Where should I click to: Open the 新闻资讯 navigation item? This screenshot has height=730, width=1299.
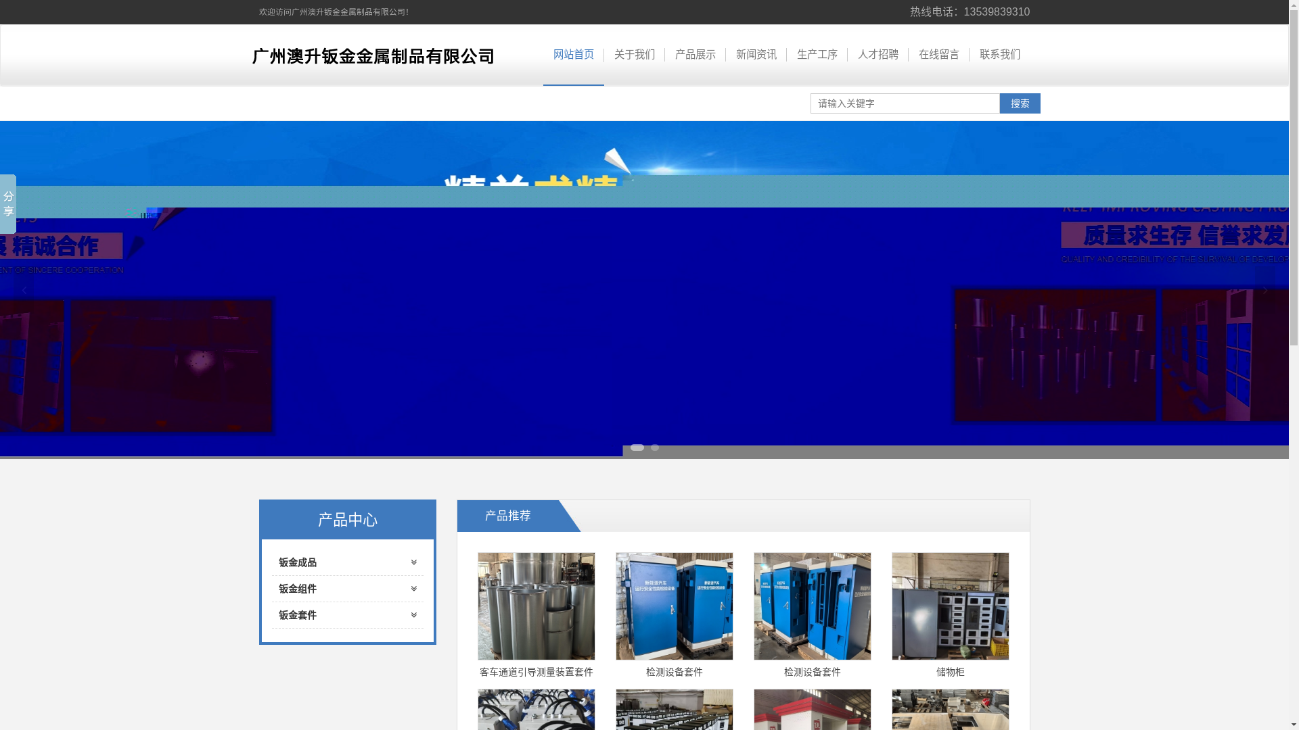tap(756, 55)
